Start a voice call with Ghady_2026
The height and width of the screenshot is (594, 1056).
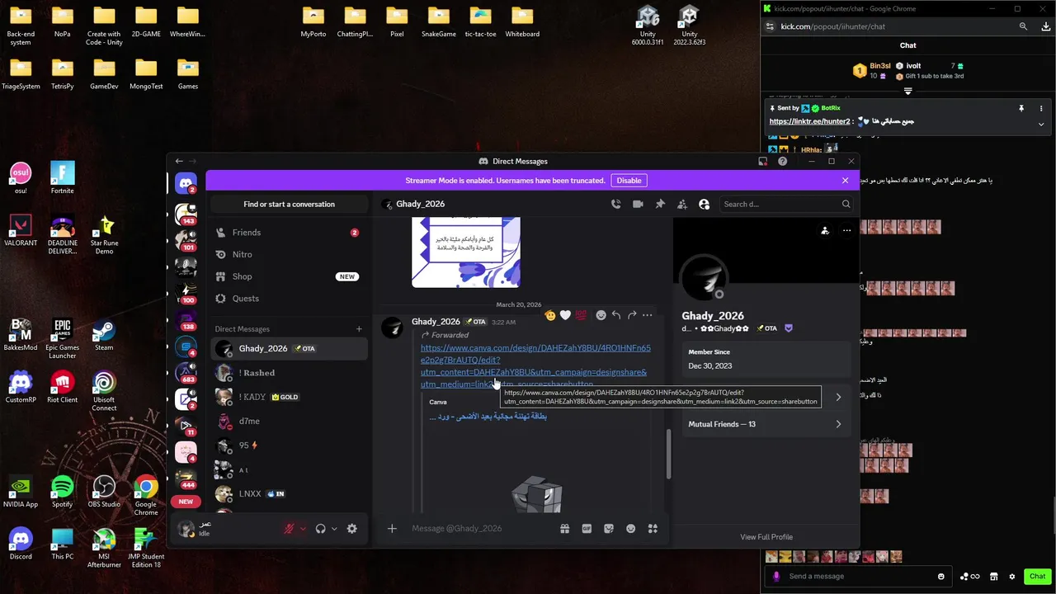(615, 204)
